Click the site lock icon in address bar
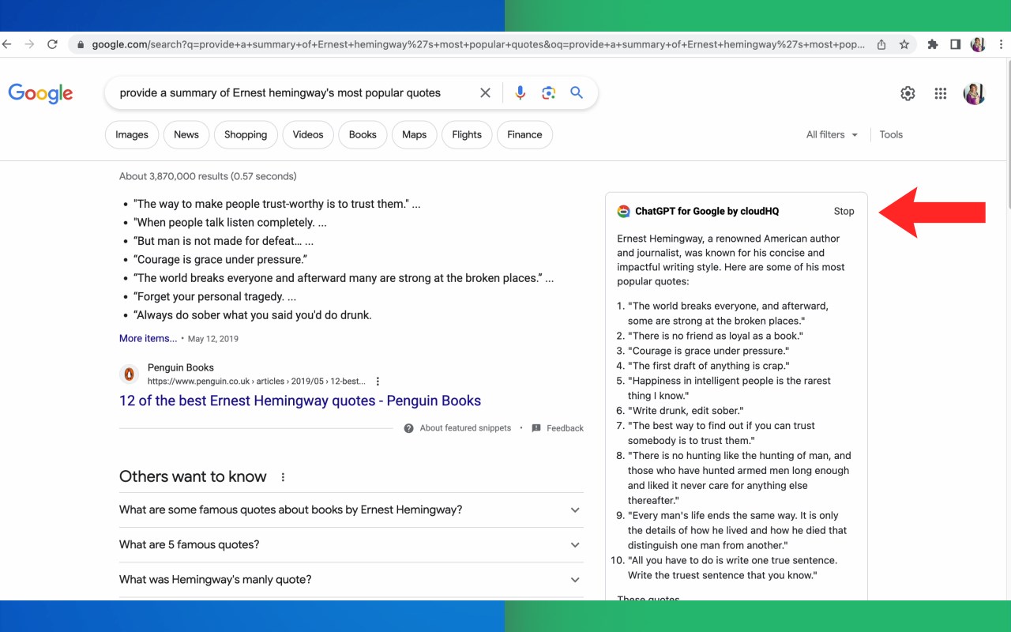This screenshot has height=632, width=1011. click(81, 44)
